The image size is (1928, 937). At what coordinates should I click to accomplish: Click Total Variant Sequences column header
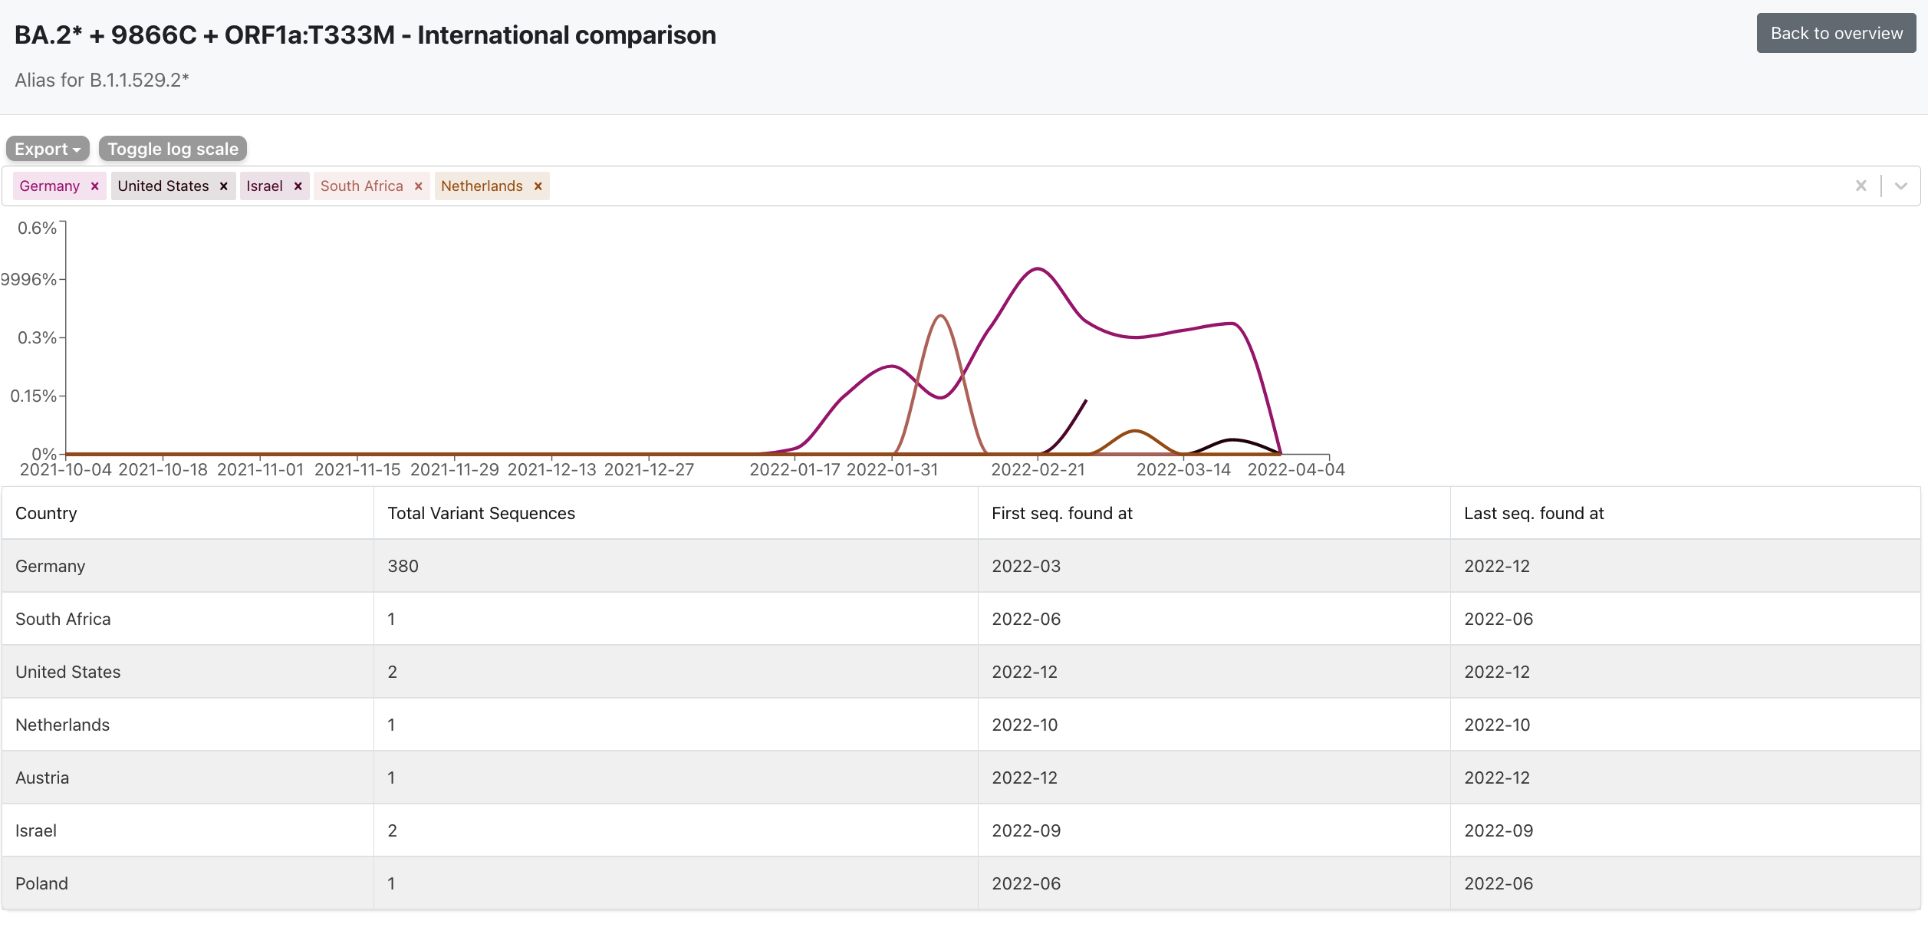pos(481,513)
